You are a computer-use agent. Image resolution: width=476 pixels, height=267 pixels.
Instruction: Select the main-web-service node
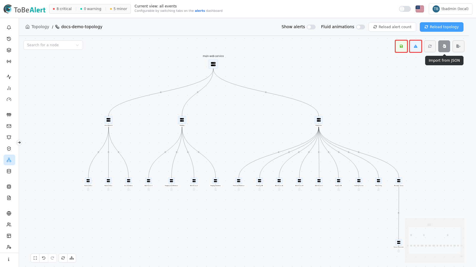[x=213, y=64]
